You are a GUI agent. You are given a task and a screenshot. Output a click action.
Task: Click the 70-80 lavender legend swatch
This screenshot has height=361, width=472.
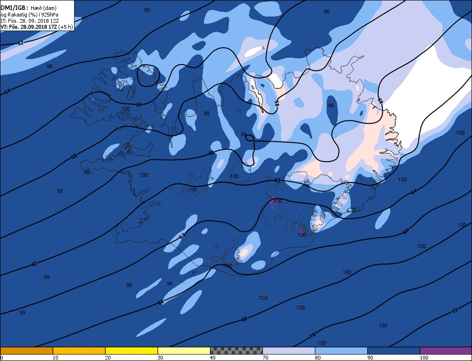pyautogui.click(x=289, y=351)
